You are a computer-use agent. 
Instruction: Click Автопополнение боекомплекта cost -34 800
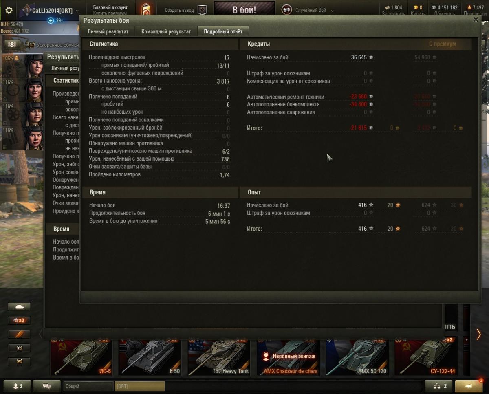358,104
